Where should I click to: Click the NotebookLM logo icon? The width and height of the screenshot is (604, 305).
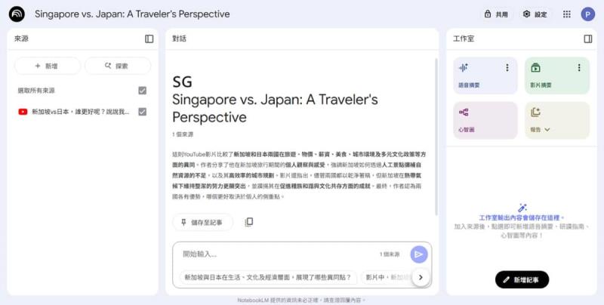coord(17,14)
